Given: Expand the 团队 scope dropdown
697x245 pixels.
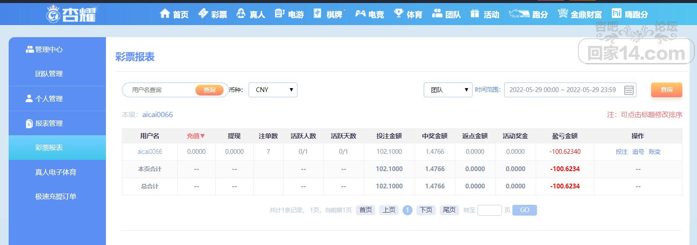Looking at the screenshot, I should click(448, 90).
